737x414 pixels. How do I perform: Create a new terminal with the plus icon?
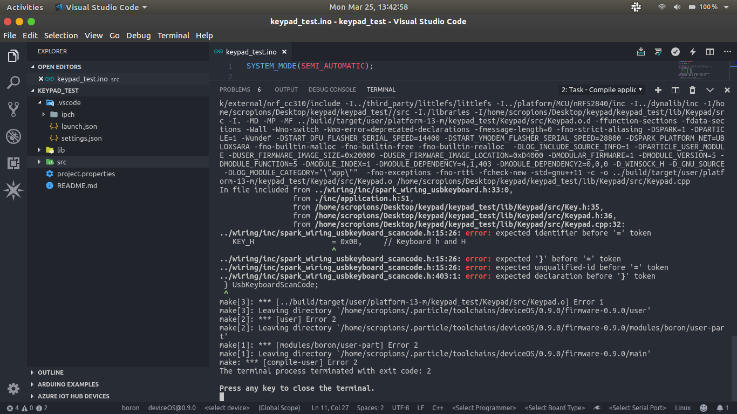point(658,90)
